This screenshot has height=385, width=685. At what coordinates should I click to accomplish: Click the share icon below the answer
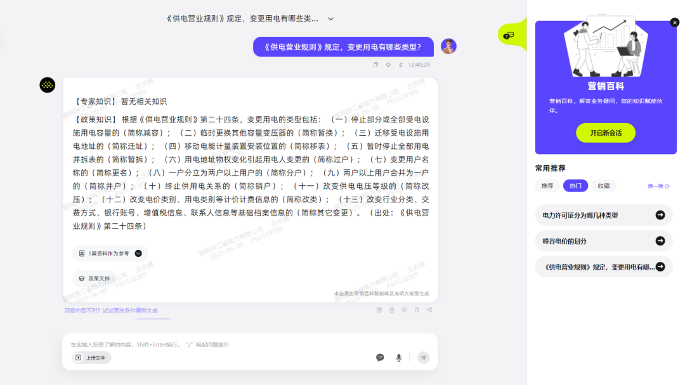pyautogui.click(x=429, y=310)
